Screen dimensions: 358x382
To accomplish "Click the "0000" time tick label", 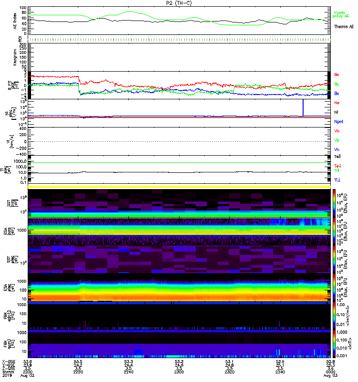I will 330,372.
